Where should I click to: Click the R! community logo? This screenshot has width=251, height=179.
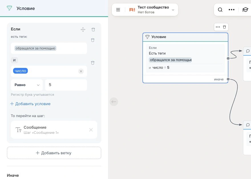[x=132, y=10]
